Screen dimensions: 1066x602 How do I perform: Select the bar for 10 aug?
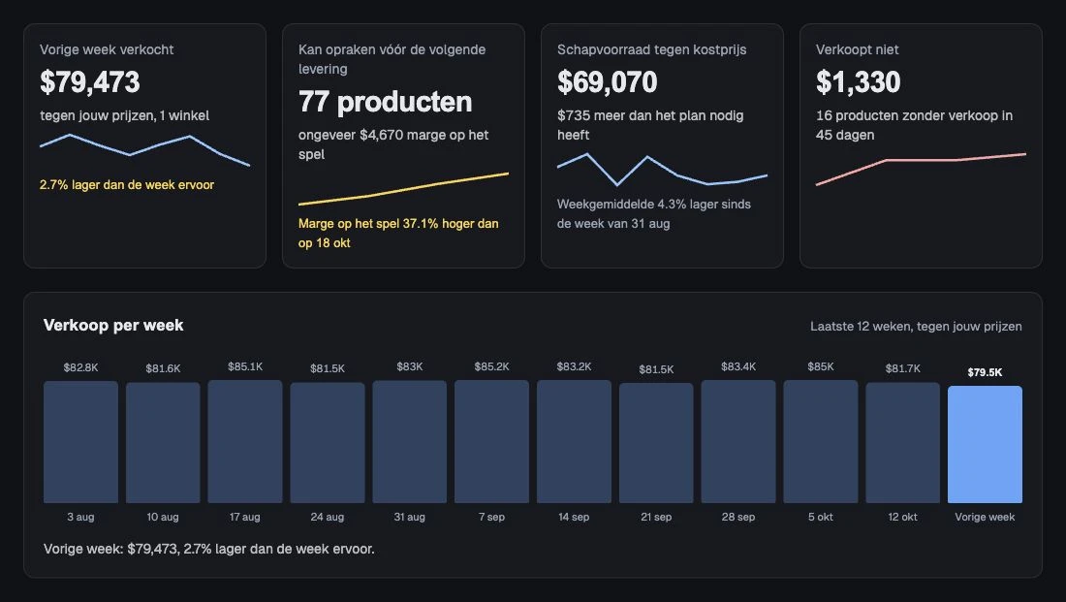[163, 443]
